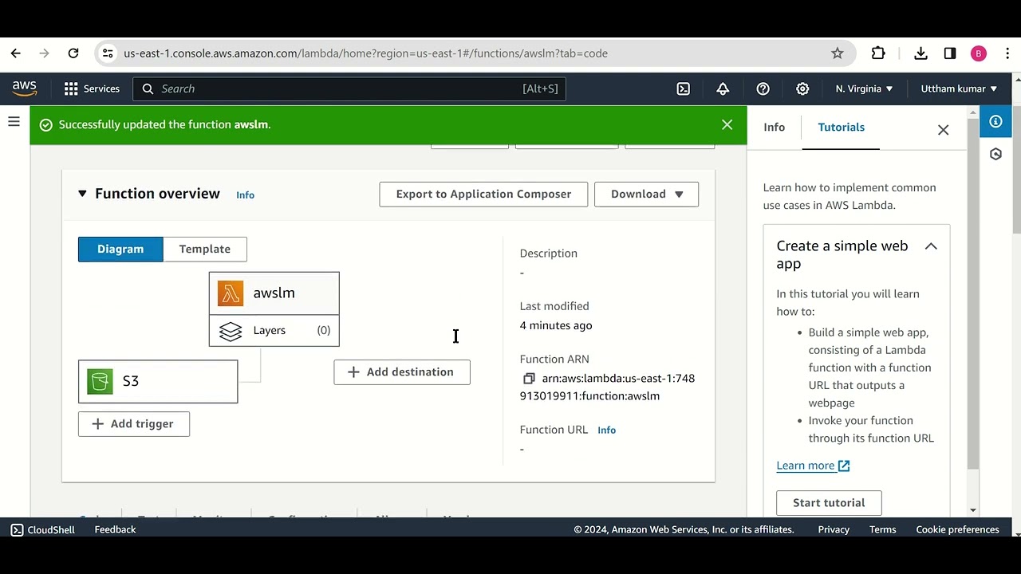This screenshot has height=574, width=1021.
Task: Dismiss the success banner with X
Action: [x=727, y=124]
